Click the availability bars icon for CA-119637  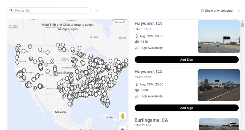coord(137,48)
